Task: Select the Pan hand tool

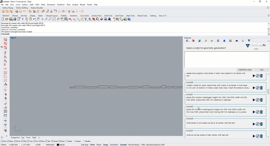Action: (38, 19)
